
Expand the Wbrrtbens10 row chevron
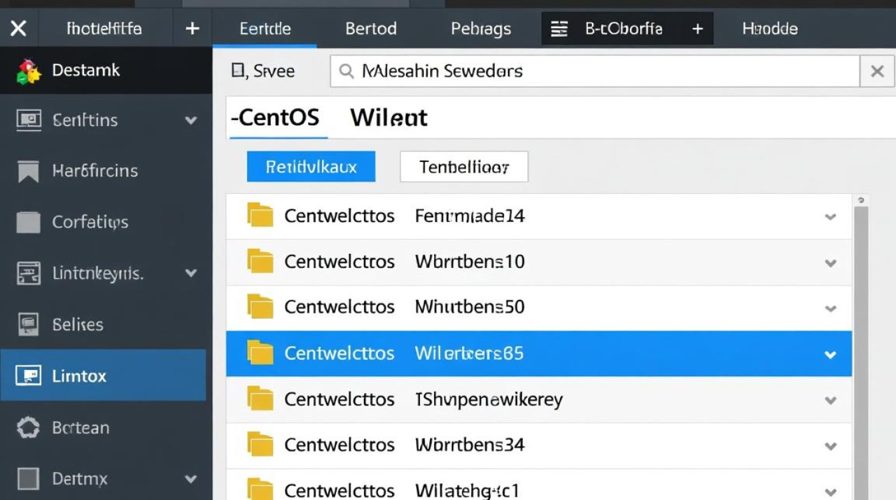click(830, 263)
